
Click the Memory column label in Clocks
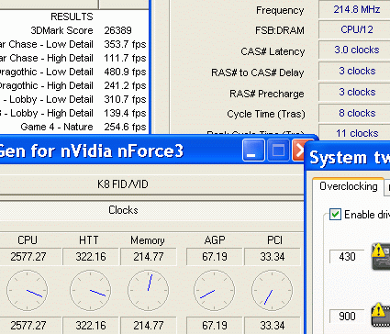point(148,240)
